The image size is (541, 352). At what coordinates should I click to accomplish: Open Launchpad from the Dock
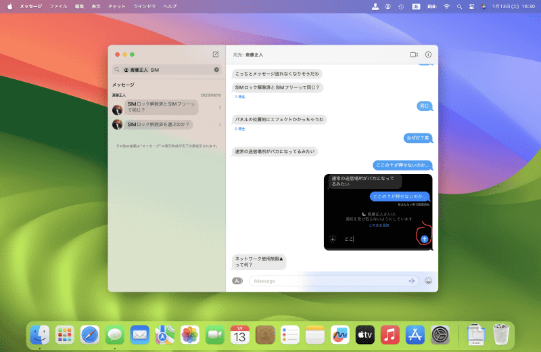[65, 334]
